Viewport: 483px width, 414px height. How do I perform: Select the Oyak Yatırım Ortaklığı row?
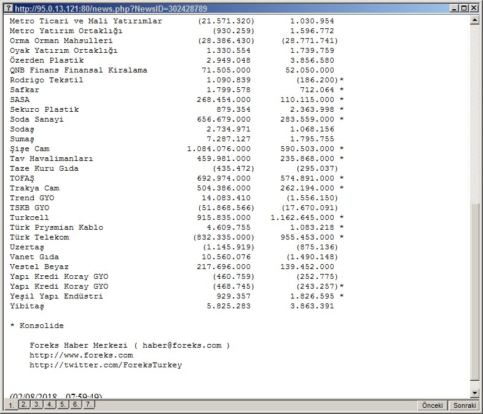[x=172, y=50]
